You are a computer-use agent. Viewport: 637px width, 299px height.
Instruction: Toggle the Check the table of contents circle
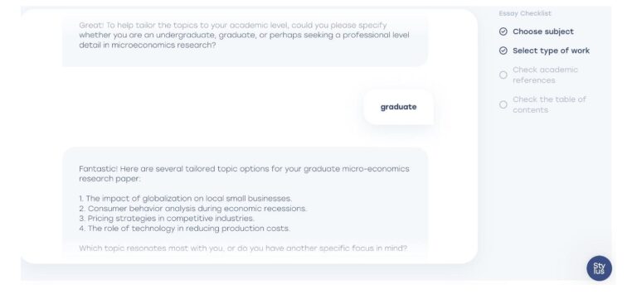[503, 104]
